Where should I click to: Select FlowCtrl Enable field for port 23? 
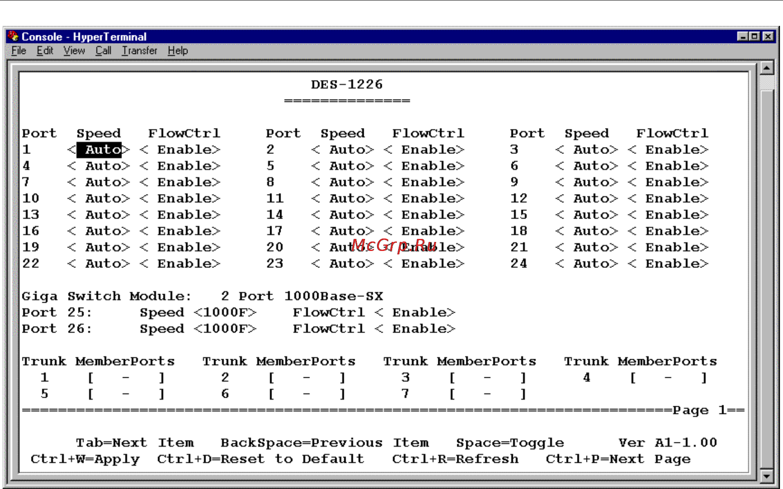pyautogui.click(x=424, y=263)
